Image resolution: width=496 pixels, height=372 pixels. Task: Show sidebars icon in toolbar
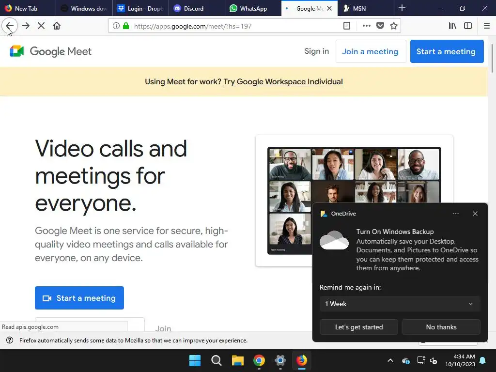coord(468,26)
